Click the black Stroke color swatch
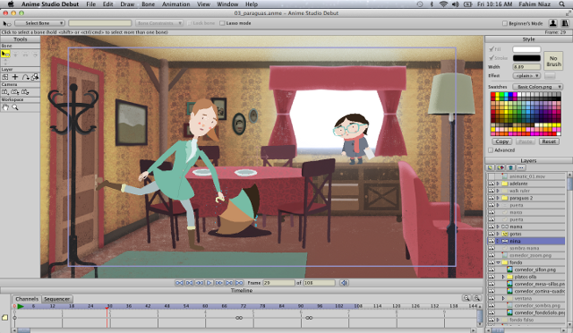The height and width of the screenshot is (333, 573). (x=526, y=58)
